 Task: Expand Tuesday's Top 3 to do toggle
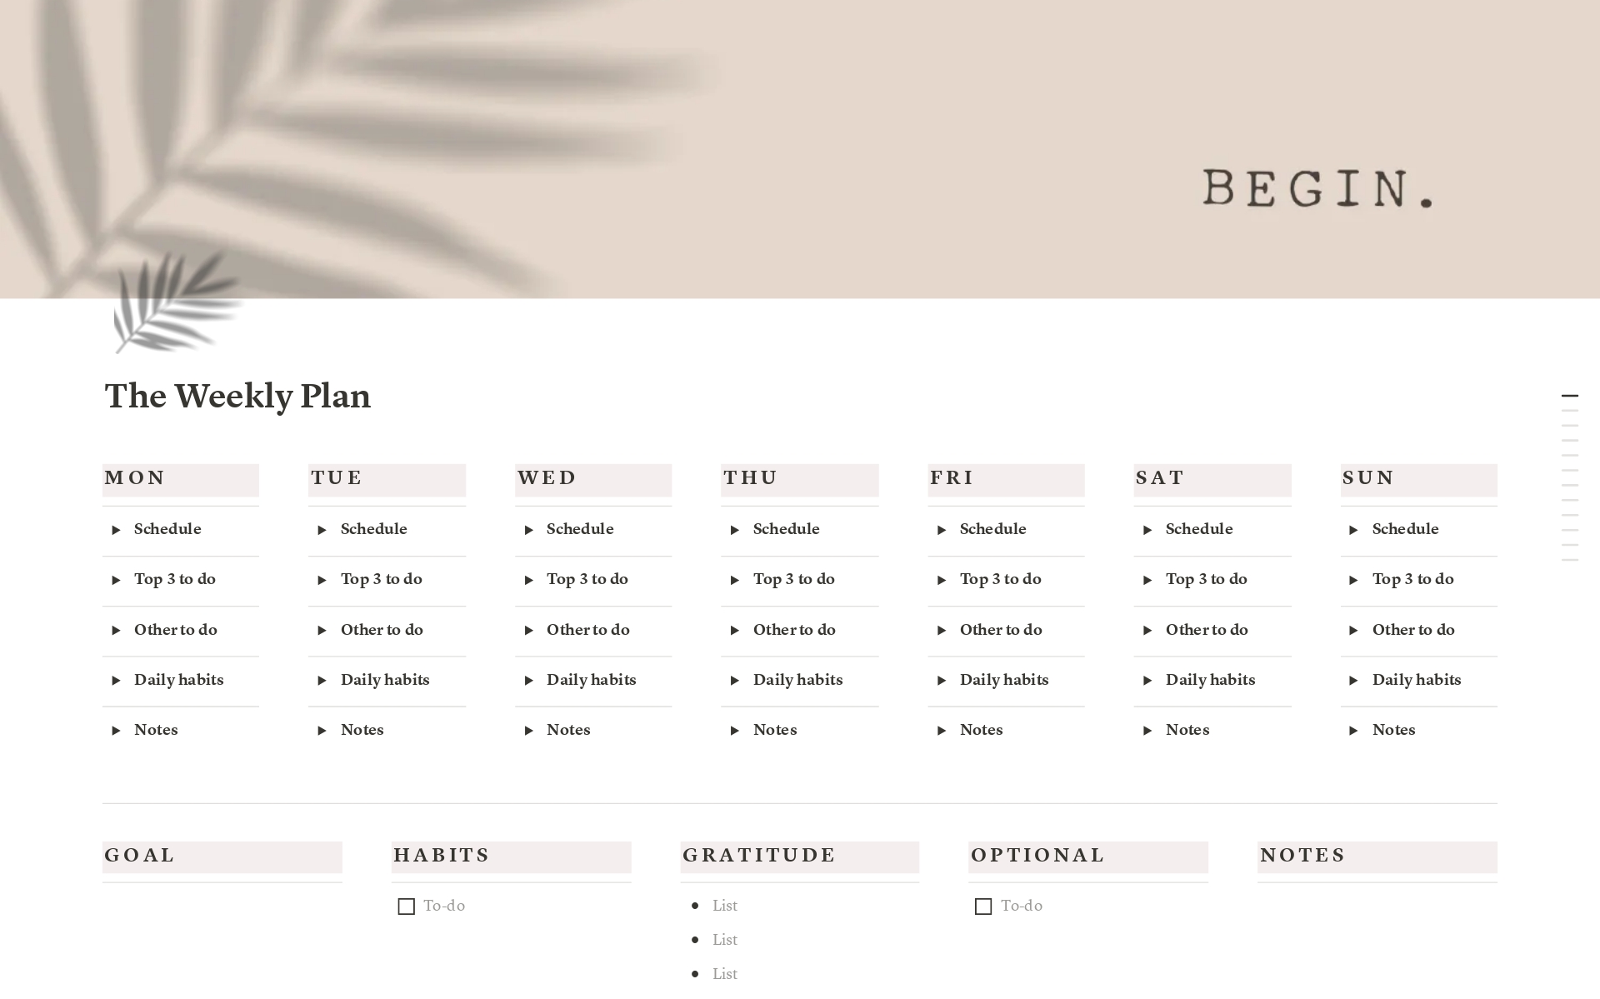coord(322,580)
